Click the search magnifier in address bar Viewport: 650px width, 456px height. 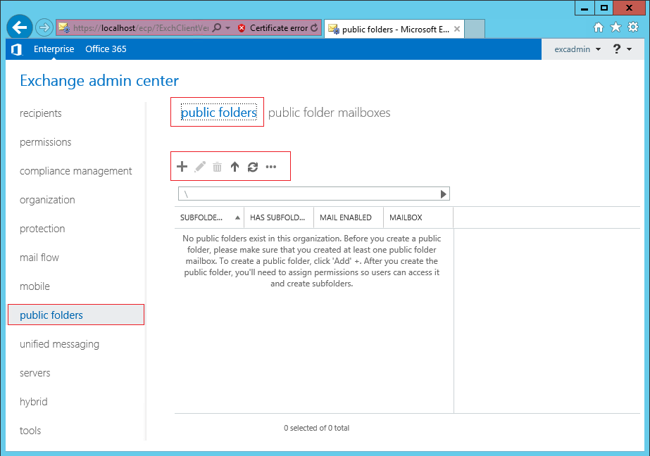216,27
